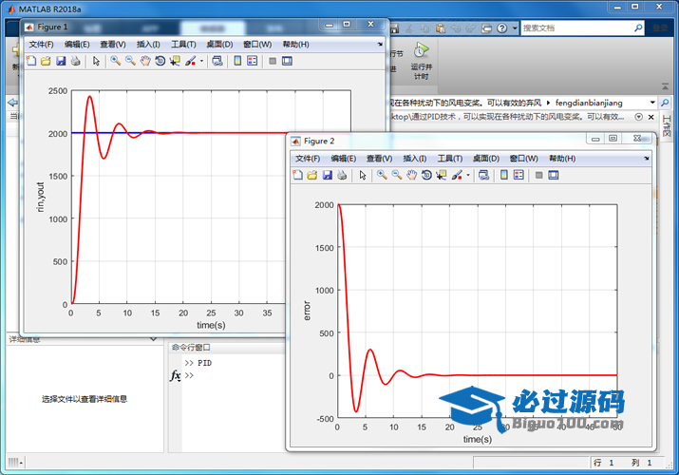The width and height of the screenshot is (679, 475).
Task: Select the Edit Plot arrow in Figure 2
Action: tap(363, 175)
